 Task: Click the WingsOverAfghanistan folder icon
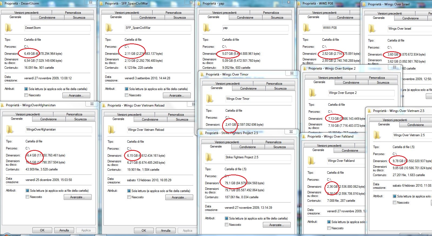(x=10, y=129)
